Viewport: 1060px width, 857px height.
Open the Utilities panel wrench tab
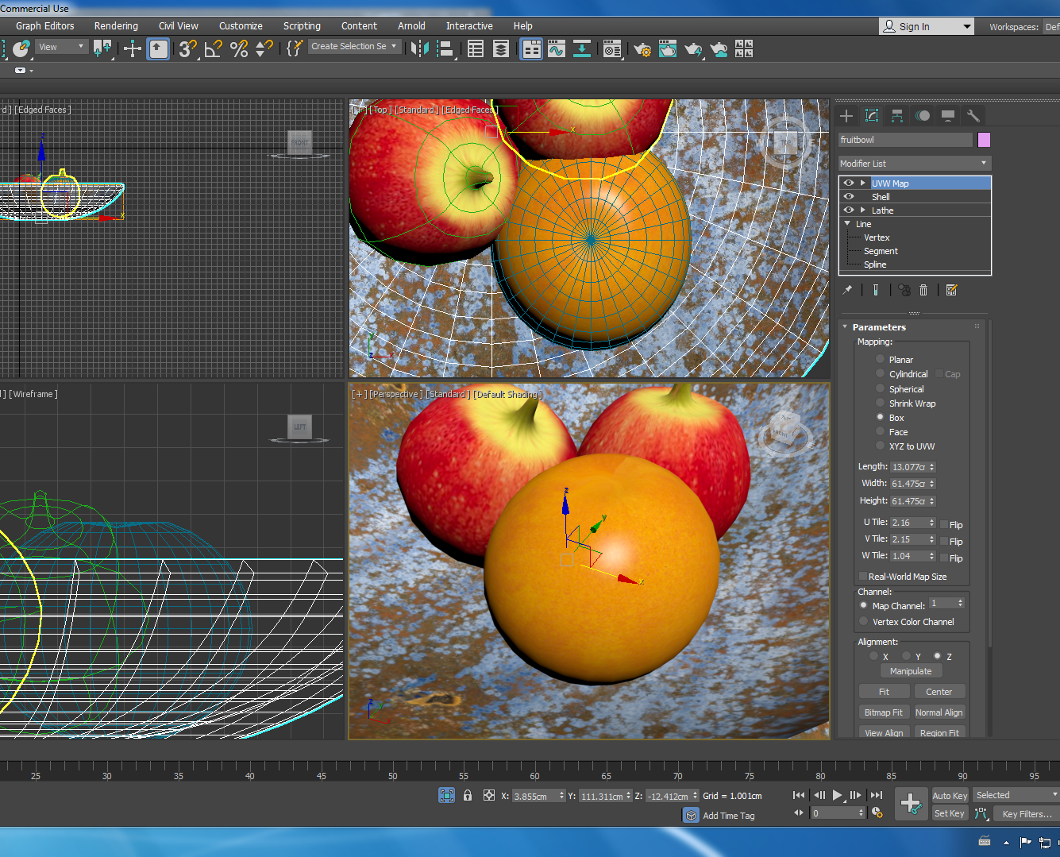tap(973, 116)
